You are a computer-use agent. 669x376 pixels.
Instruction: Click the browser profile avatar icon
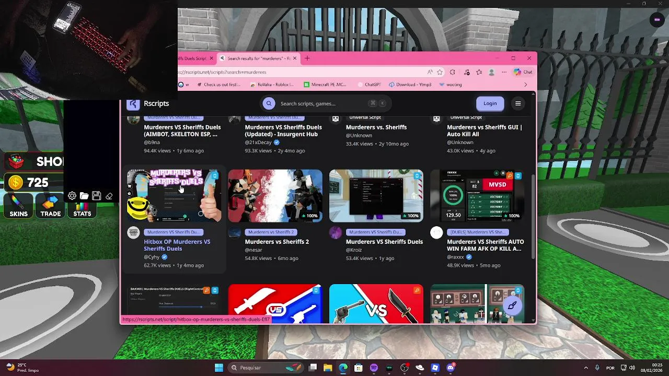(x=491, y=72)
